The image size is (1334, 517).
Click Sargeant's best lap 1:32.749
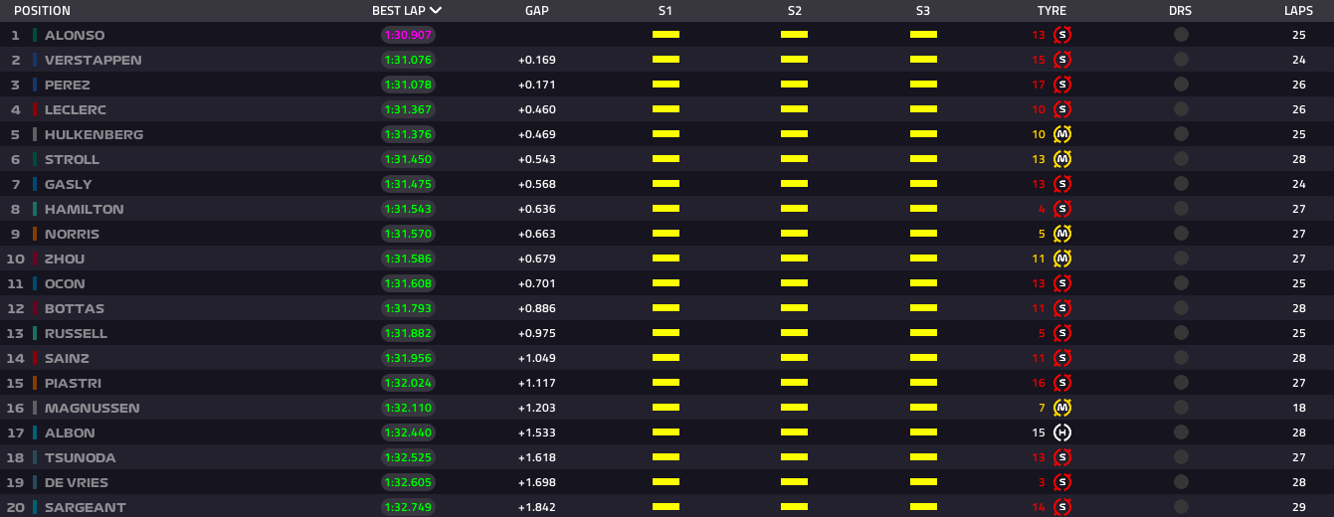[x=408, y=507]
